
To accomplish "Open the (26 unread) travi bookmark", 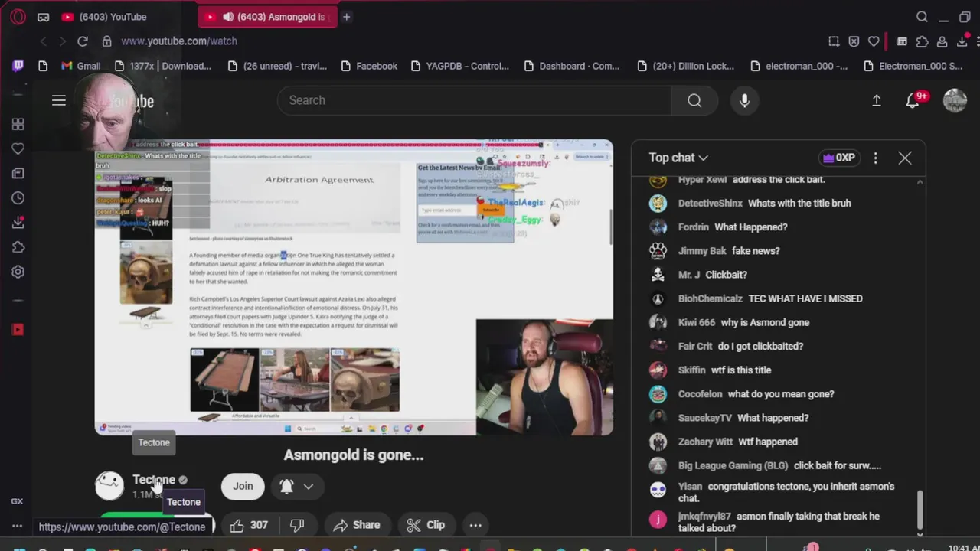I will [x=277, y=66].
